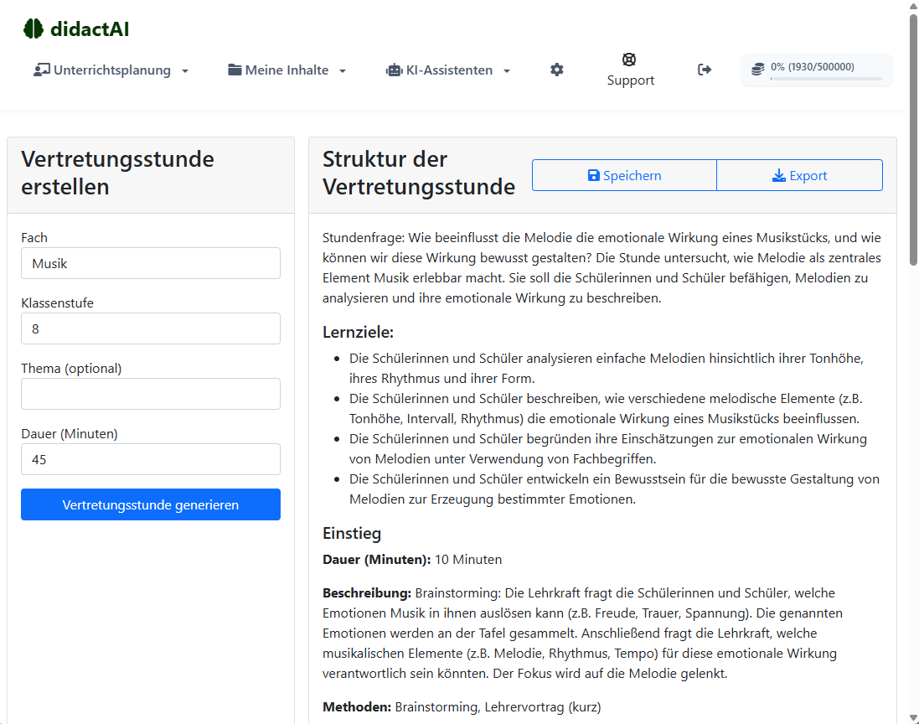Image resolution: width=919 pixels, height=724 pixels.
Task: Focus the Fach input field
Action: coord(151,263)
